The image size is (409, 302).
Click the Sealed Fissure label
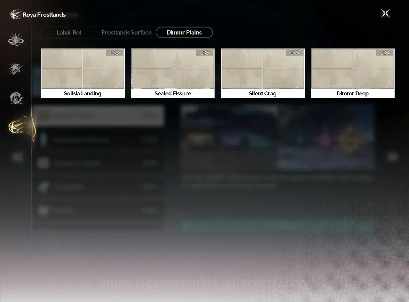[x=173, y=93]
